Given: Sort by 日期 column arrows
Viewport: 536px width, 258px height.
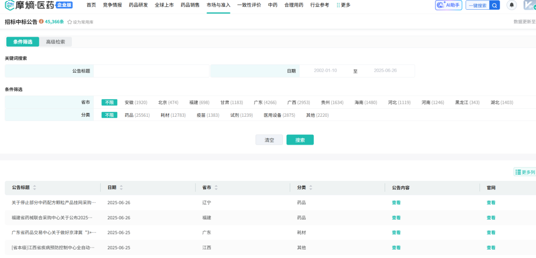Looking at the screenshot, I should click(x=121, y=188).
